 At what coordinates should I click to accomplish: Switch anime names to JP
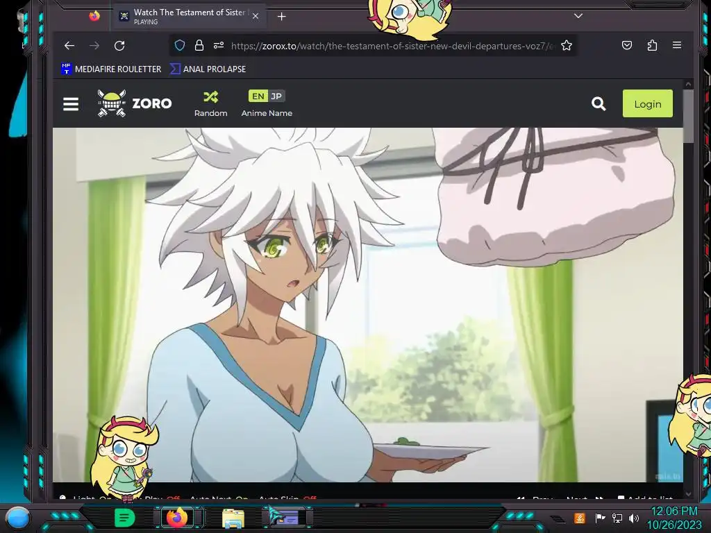276,96
